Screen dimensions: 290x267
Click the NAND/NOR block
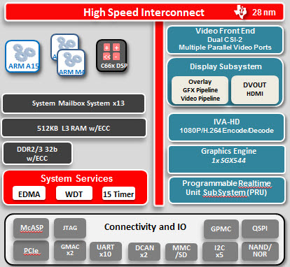(260, 251)
